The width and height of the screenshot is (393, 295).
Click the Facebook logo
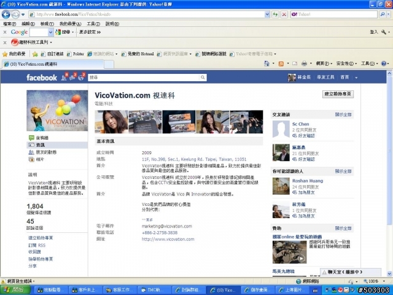[42, 77]
